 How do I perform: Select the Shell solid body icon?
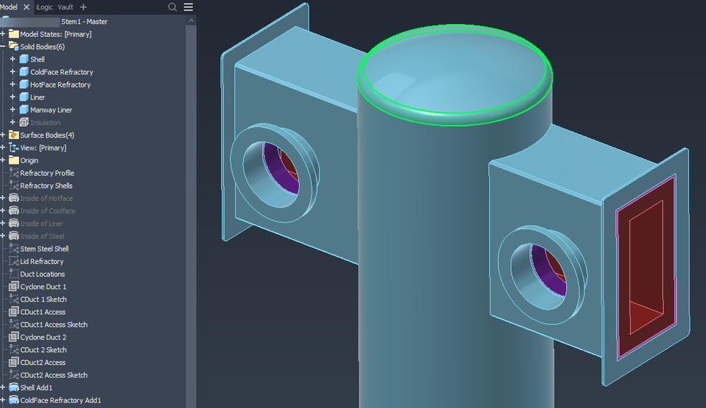pyautogui.click(x=24, y=59)
